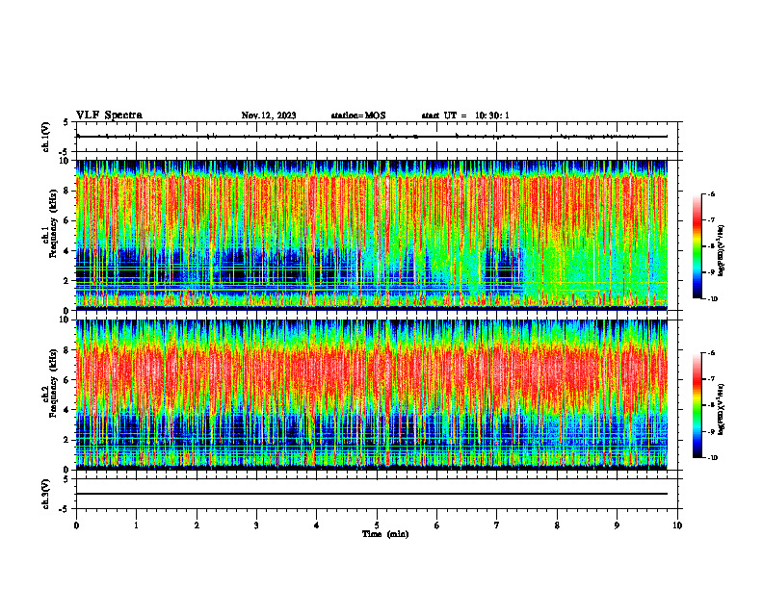Click the ch.2 spectrogram "4" kHz tick label
Image resolution: width=763 pixels, height=589 pixels.
(67, 410)
